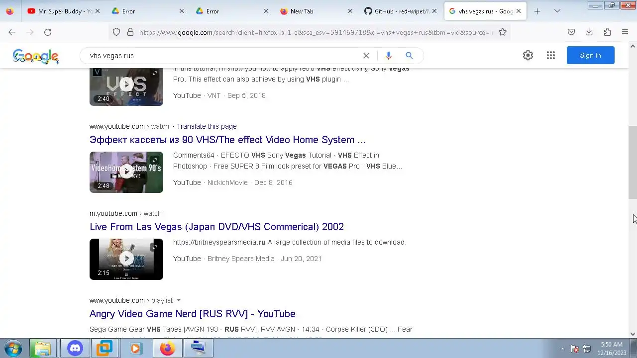637x358 pixels.
Task: Click the network tray icon
Action: click(x=587, y=349)
